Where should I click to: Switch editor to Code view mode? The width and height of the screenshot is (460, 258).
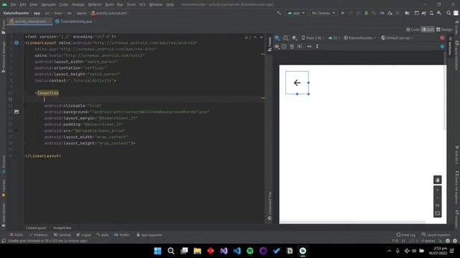pyautogui.click(x=413, y=29)
